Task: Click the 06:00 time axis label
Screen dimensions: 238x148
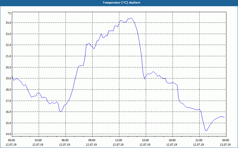Action: (65, 140)
